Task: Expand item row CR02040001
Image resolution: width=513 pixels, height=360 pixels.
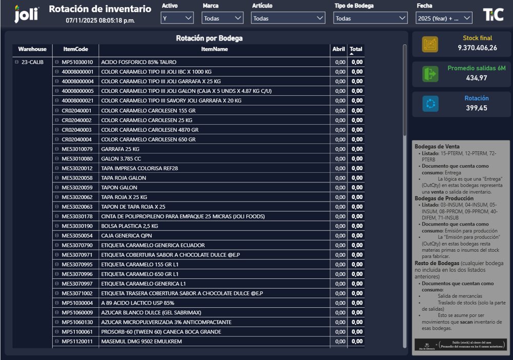Action: point(57,110)
